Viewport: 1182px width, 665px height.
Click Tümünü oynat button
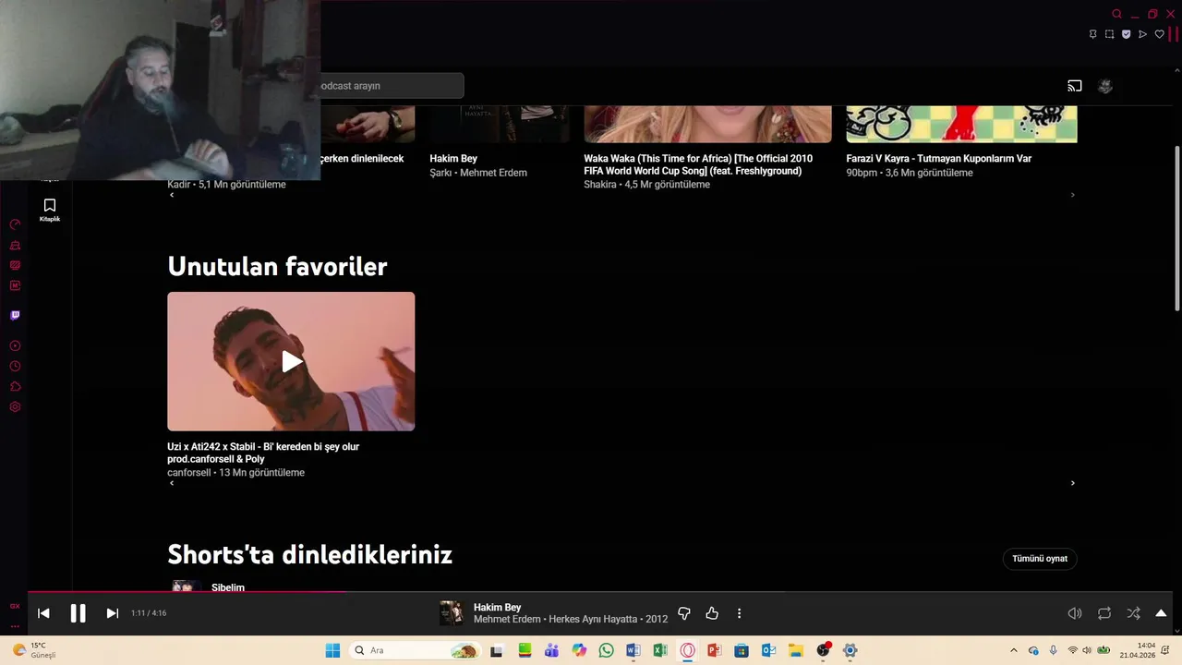1040,559
